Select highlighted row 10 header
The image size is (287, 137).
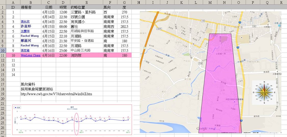pos(3,50)
